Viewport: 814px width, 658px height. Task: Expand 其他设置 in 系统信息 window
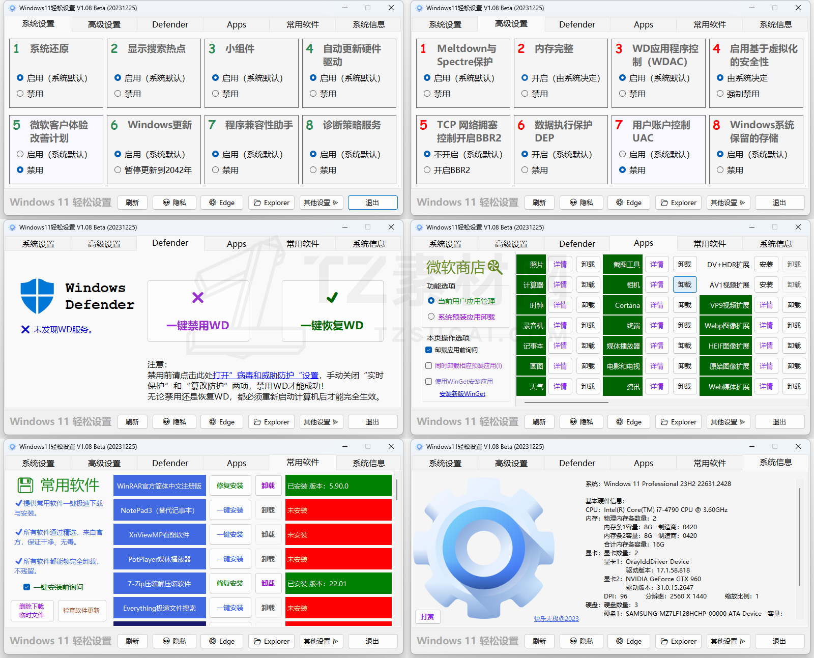728,641
